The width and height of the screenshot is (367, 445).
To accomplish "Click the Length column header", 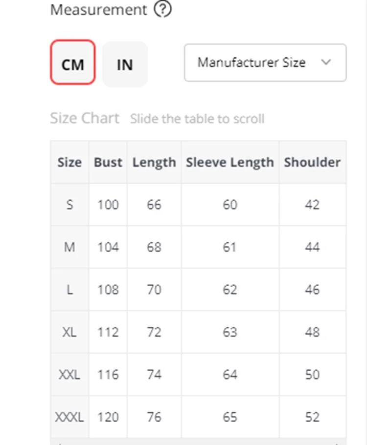I will pos(154,162).
